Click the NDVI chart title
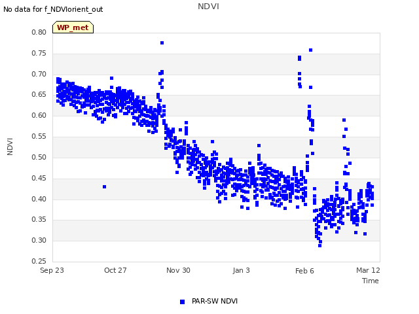Screen dimensions: 419x314 pyautogui.click(x=208, y=7)
